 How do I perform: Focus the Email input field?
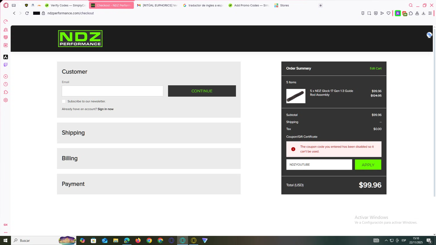click(112, 91)
